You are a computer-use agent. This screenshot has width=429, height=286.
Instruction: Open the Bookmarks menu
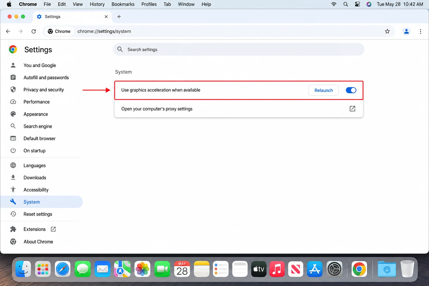point(123,4)
